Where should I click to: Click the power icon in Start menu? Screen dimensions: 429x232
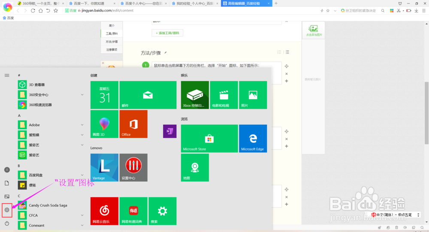(x=7, y=223)
